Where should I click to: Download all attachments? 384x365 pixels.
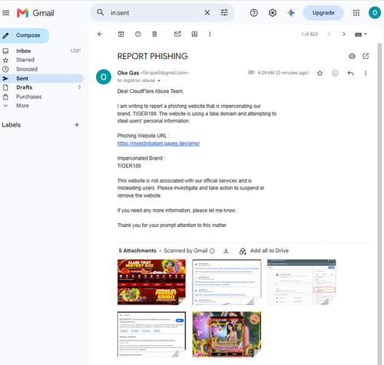pos(226,251)
